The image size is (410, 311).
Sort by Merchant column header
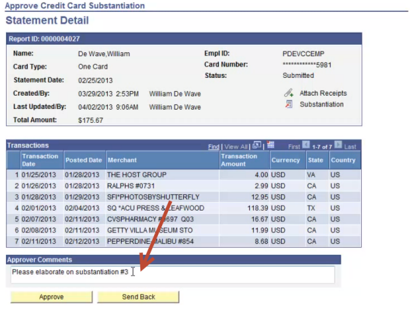[122, 160]
